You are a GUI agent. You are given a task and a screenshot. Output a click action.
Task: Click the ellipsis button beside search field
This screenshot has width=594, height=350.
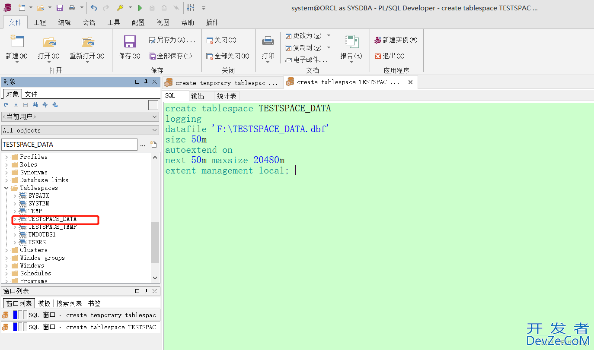pyautogui.click(x=143, y=145)
